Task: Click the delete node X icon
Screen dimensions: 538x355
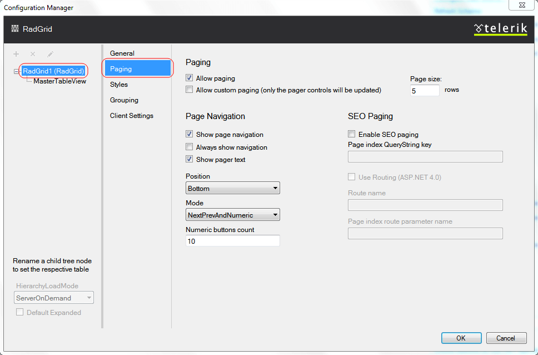Action: tap(32, 53)
